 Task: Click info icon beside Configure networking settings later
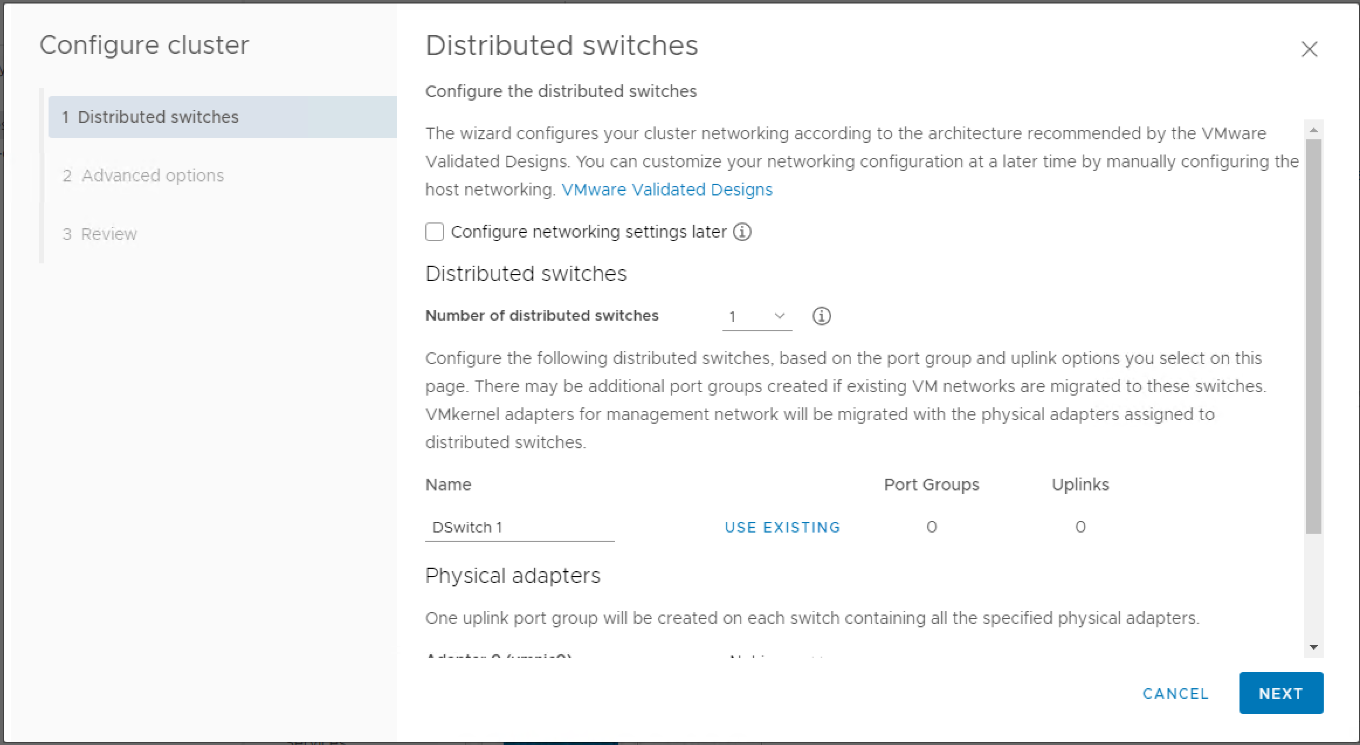tap(742, 232)
